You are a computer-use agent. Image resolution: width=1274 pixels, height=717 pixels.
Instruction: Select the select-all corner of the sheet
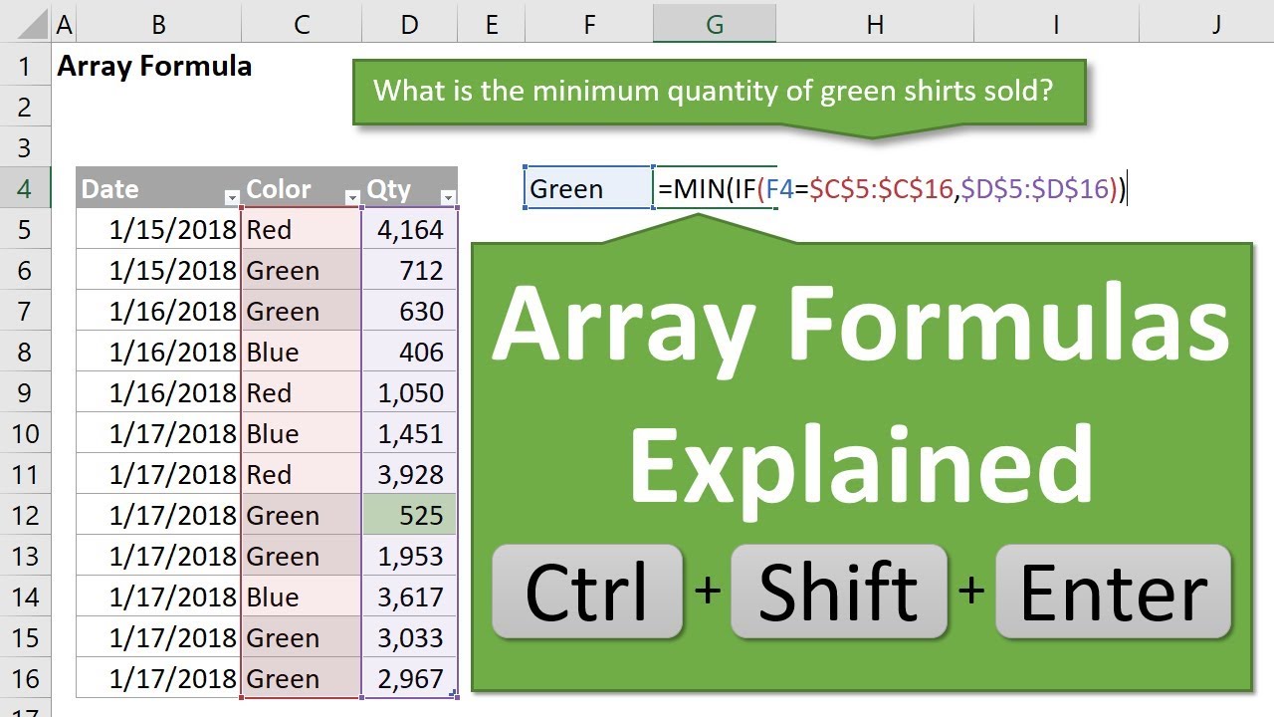click(x=25, y=25)
